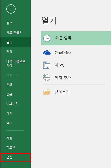This screenshot has width=111, height=168.
Task: Click the computer icon for 이 PC
Action: tap(47, 65)
